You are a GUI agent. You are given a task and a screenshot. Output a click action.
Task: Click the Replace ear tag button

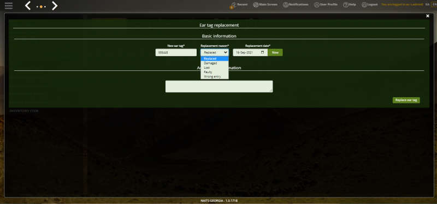point(406,100)
